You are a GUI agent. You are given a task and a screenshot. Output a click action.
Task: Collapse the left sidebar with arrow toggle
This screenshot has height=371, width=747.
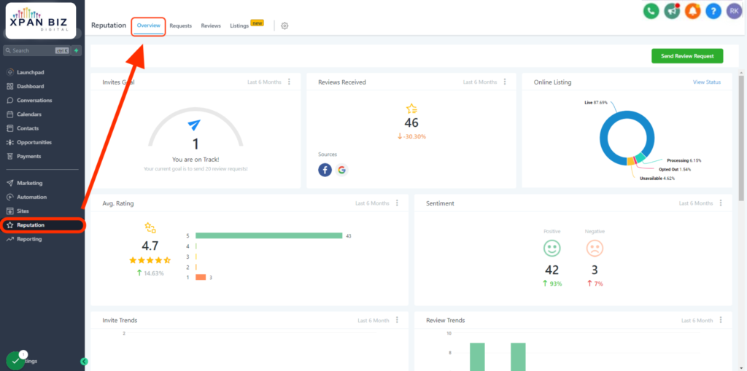pyautogui.click(x=84, y=362)
